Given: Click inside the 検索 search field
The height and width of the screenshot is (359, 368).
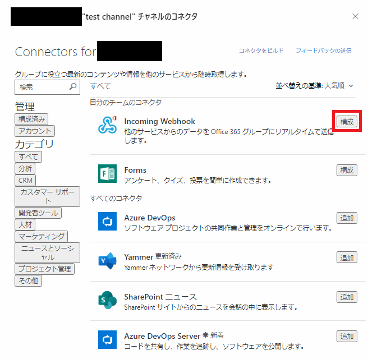Looking at the screenshot, I should coord(47,87).
